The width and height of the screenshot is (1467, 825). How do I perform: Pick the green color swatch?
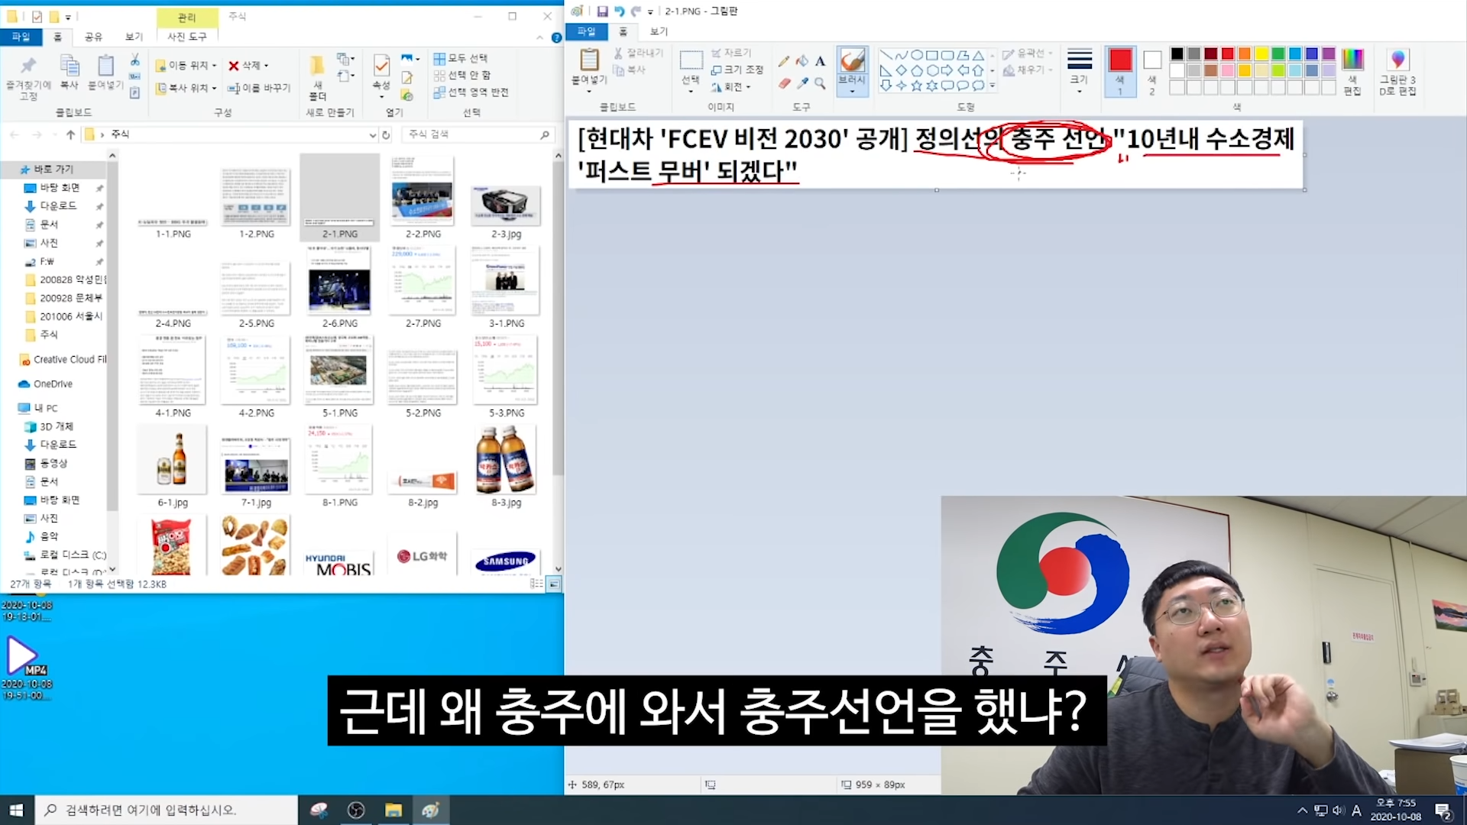(x=1278, y=53)
